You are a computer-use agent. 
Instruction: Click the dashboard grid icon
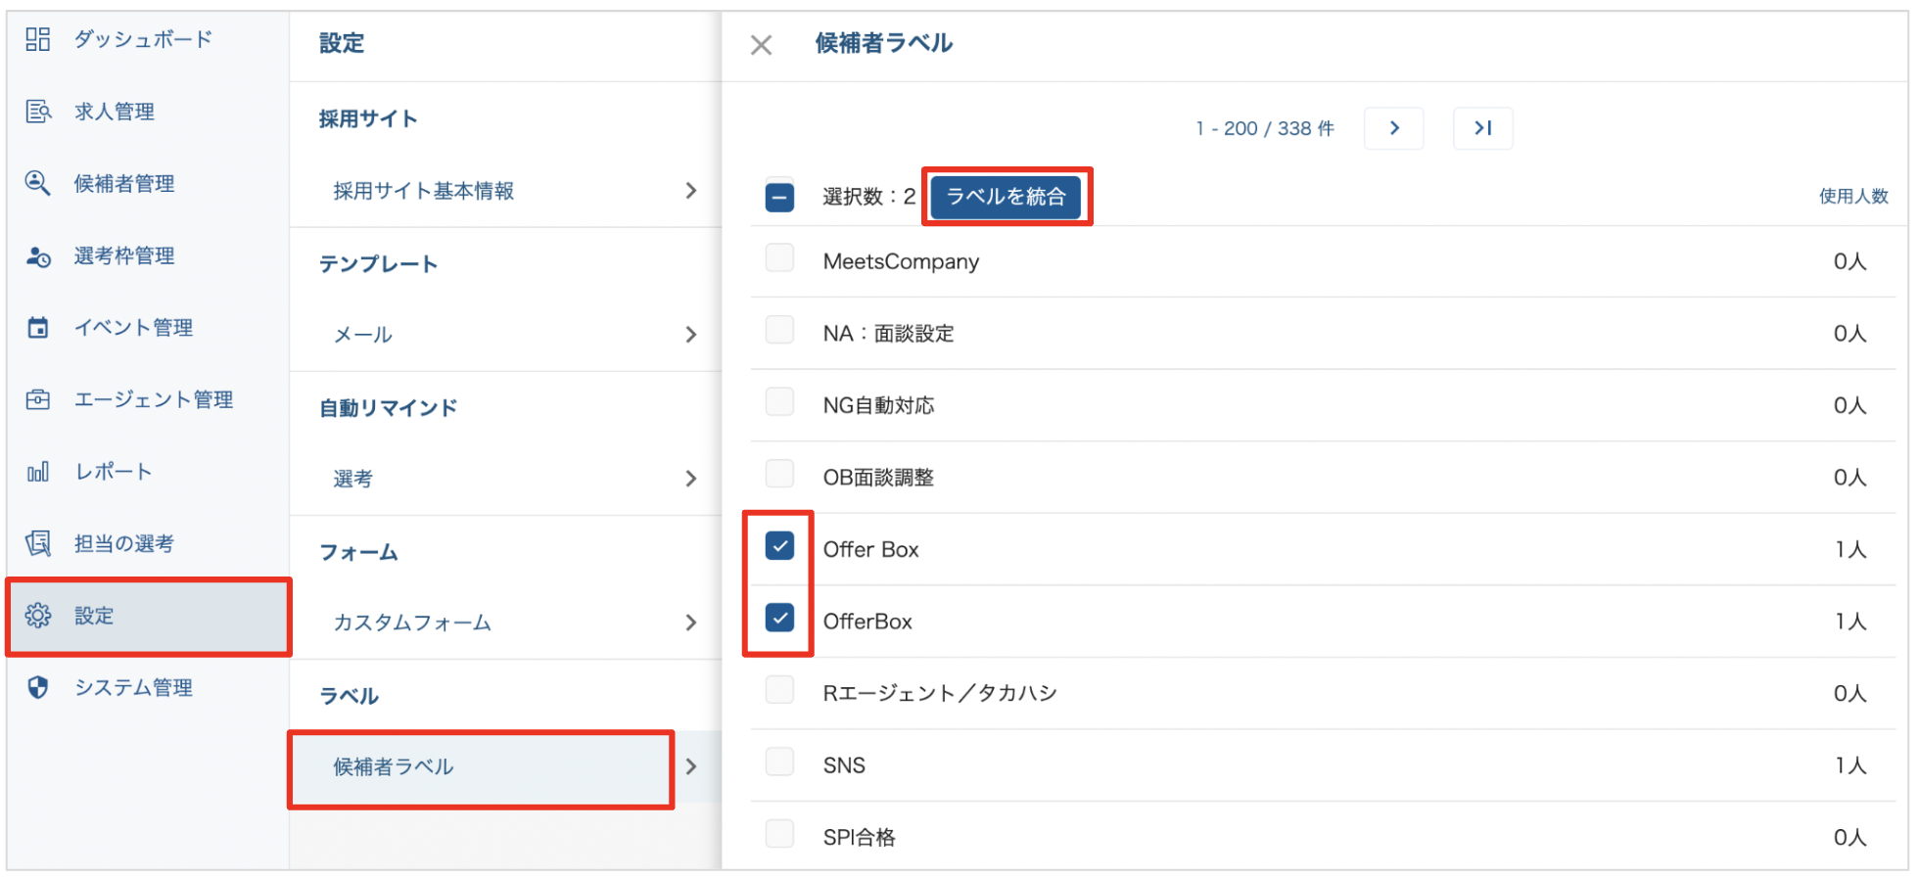pos(38,39)
